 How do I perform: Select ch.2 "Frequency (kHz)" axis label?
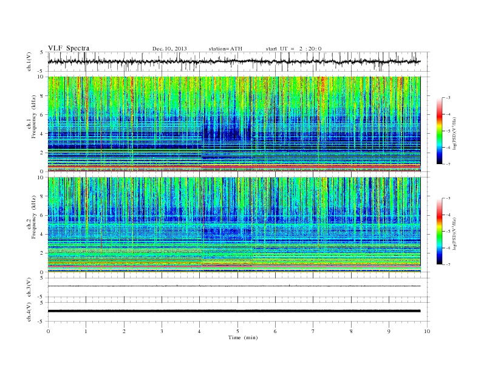pos(34,217)
